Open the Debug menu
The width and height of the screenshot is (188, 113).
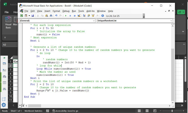coord(66,11)
